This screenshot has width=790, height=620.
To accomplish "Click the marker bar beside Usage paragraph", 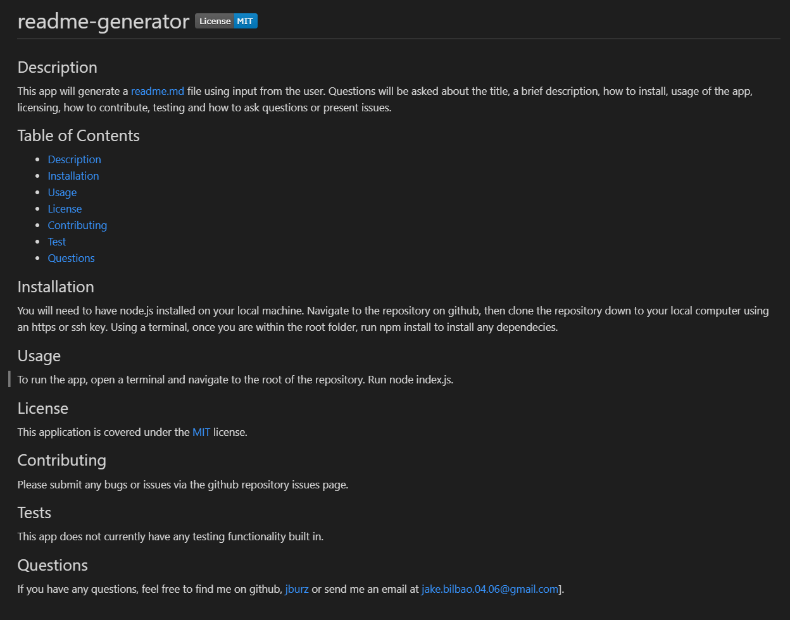I will pos(9,380).
